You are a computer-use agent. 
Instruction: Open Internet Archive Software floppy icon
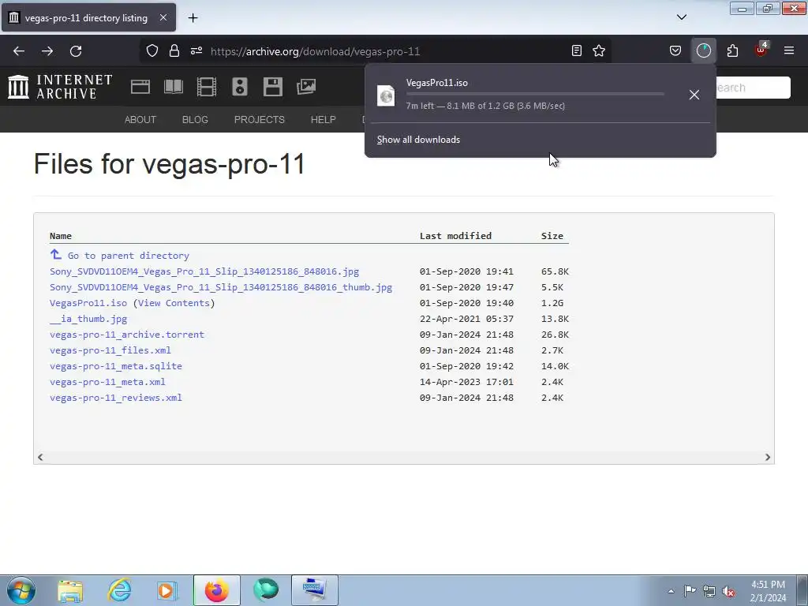tap(272, 87)
